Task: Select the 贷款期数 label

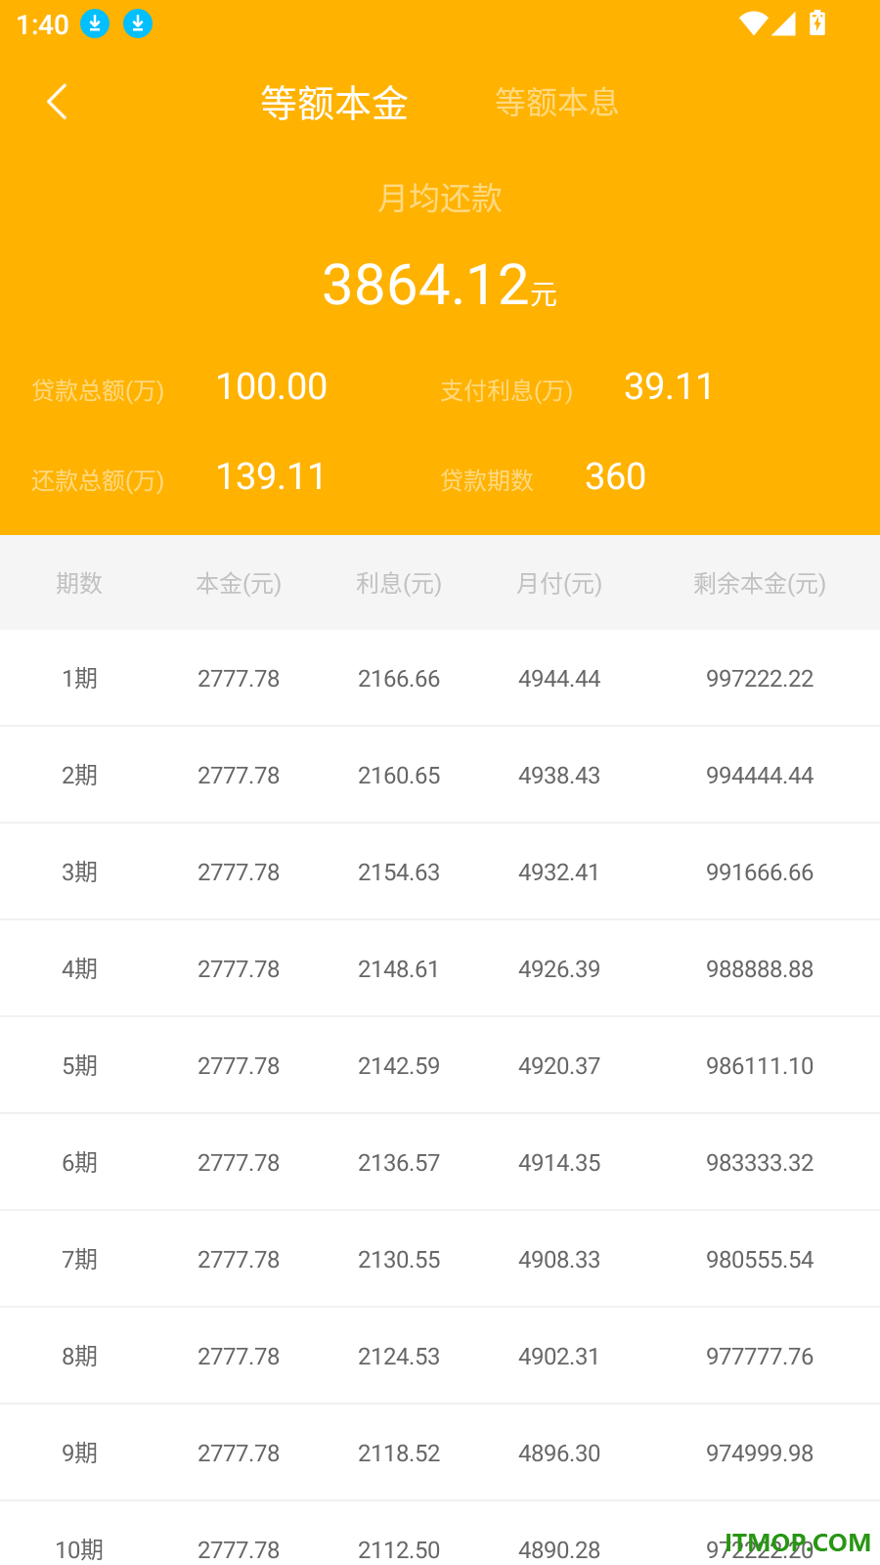Action: [487, 480]
